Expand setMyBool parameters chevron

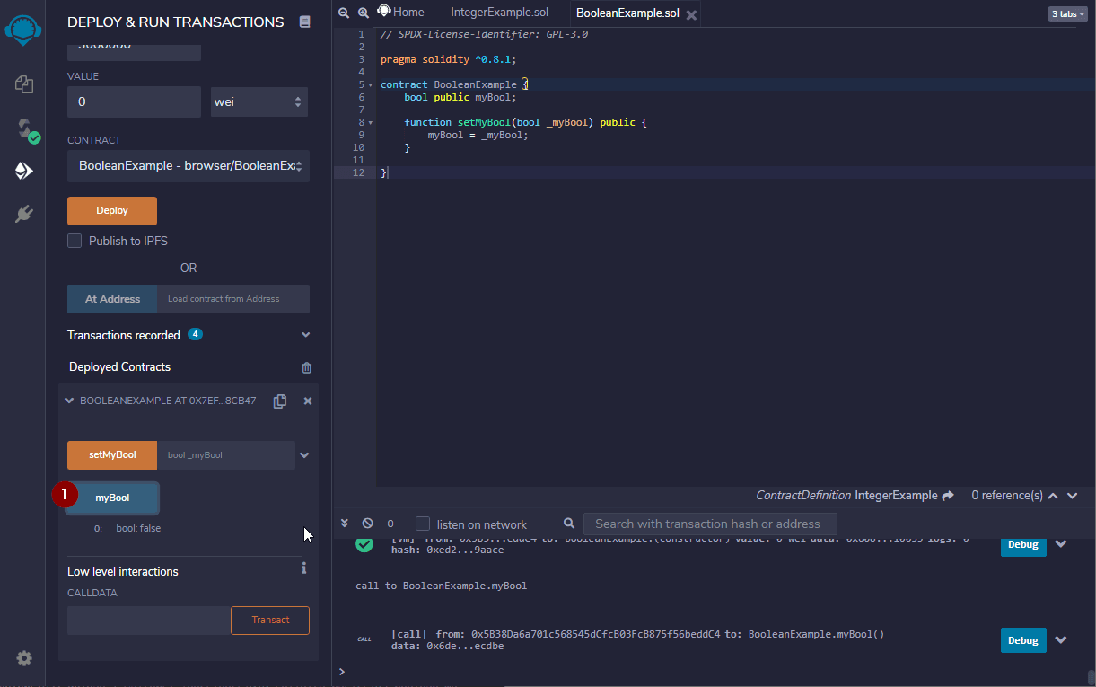pos(304,455)
